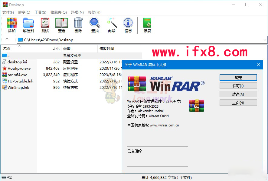Click size value 842,403
268x181 pixels.
[53, 68]
